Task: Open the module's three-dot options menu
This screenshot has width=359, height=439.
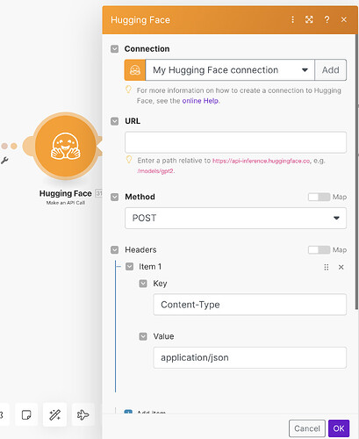Action: (292, 19)
